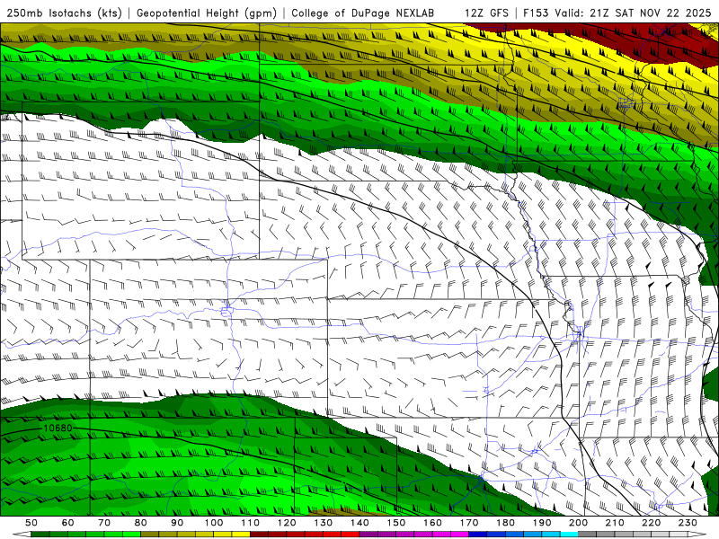Click the 'F153' forecast hour text
The width and height of the screenshot is (719, 539).
coord(537,13)
